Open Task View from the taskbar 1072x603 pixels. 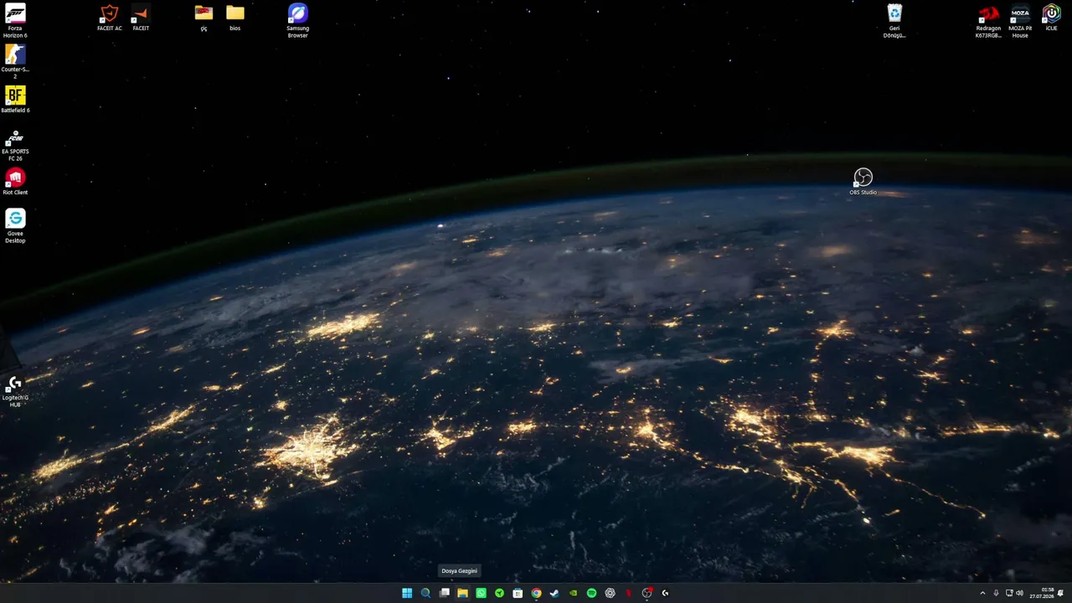click(x=444, y=593)
